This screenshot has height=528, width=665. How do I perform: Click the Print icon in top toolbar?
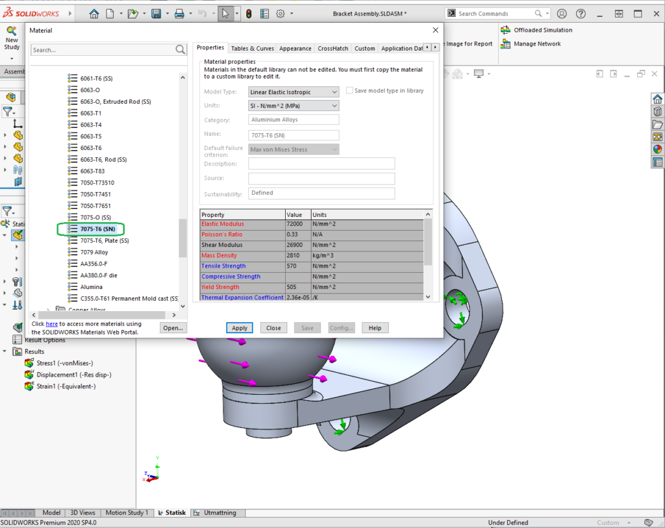tap(179, 14)
